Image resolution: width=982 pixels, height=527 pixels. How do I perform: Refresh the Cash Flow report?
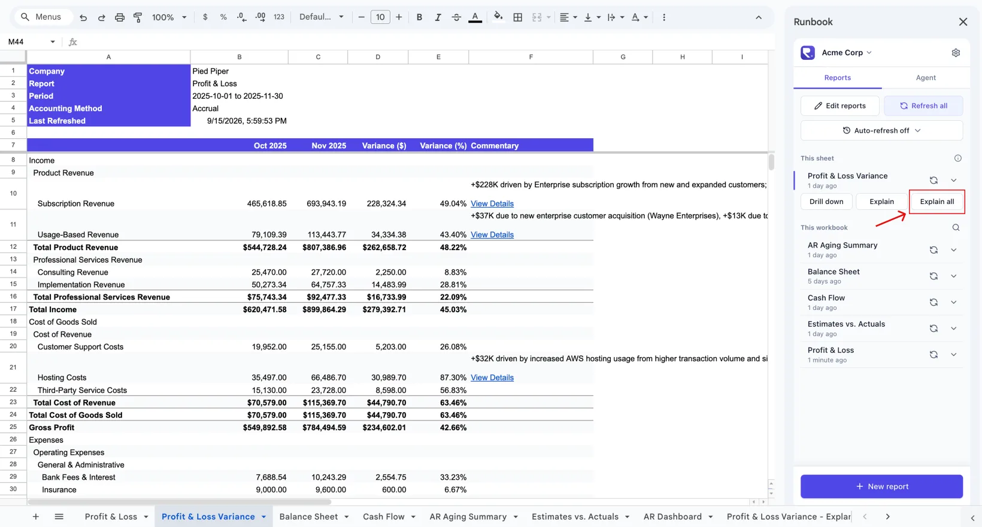[933, 303]
